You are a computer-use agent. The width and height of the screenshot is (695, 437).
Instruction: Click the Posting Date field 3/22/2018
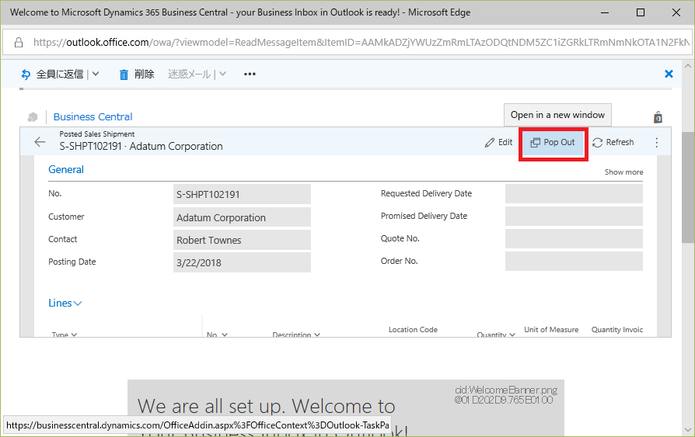(x=242, y=262)
